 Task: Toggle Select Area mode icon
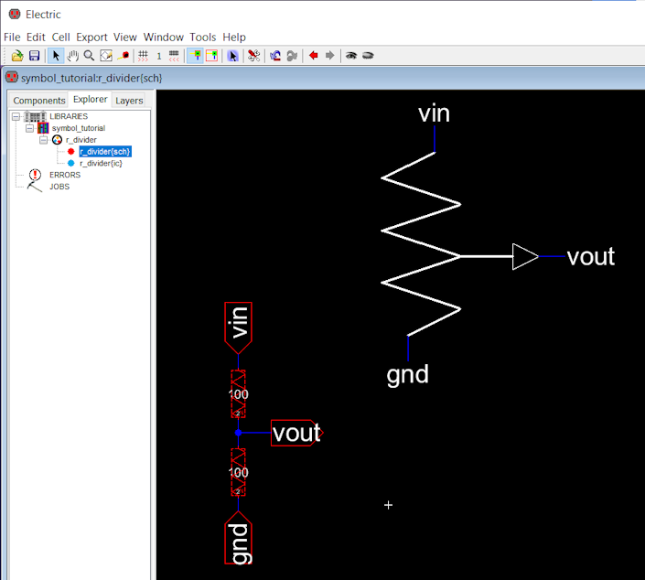212,56
